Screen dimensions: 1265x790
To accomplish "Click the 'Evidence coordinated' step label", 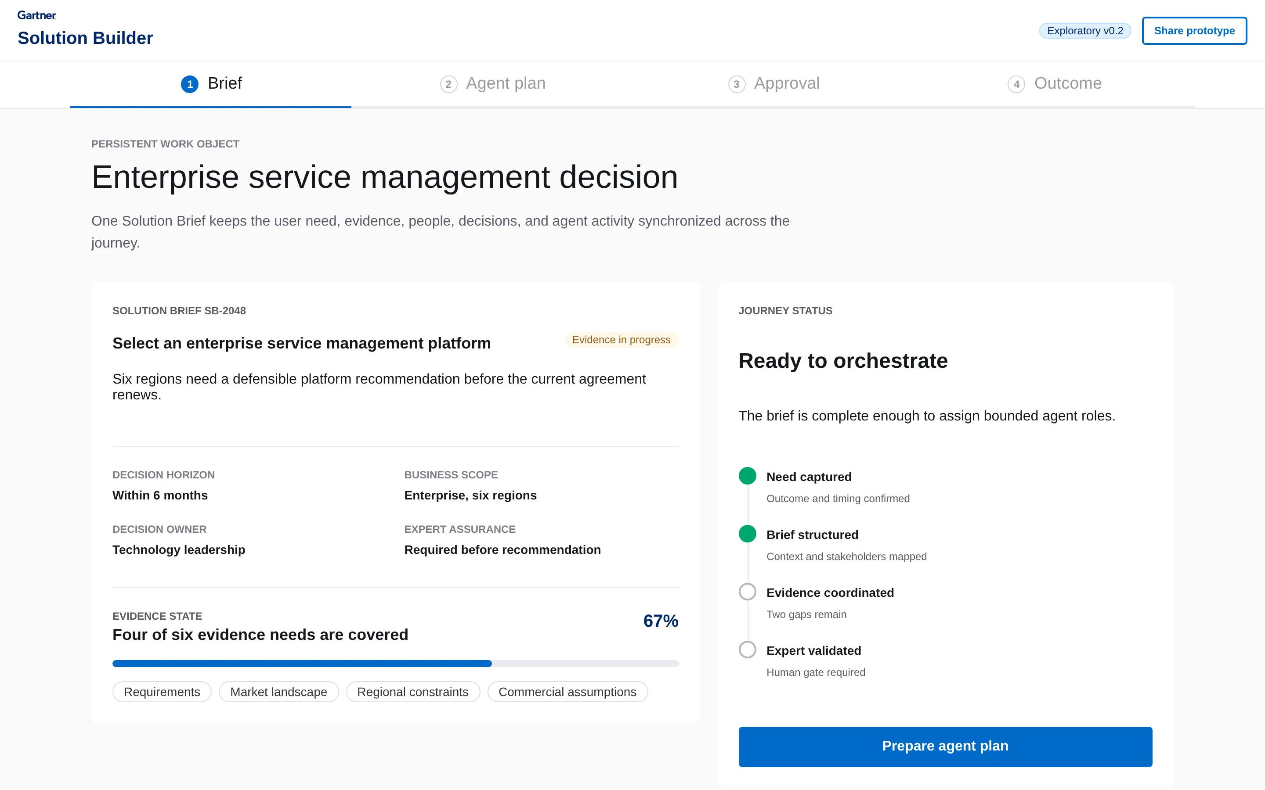I will click(x=830, y=593).
